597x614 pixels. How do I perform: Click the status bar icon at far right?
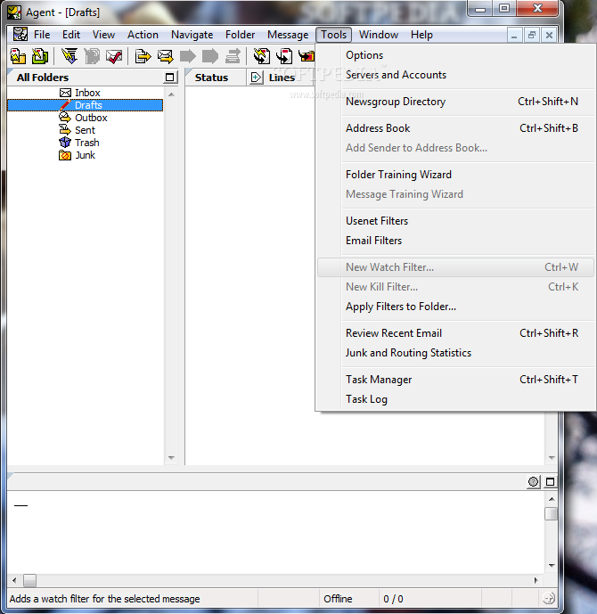pyautogui.click(x=549, y=598)
